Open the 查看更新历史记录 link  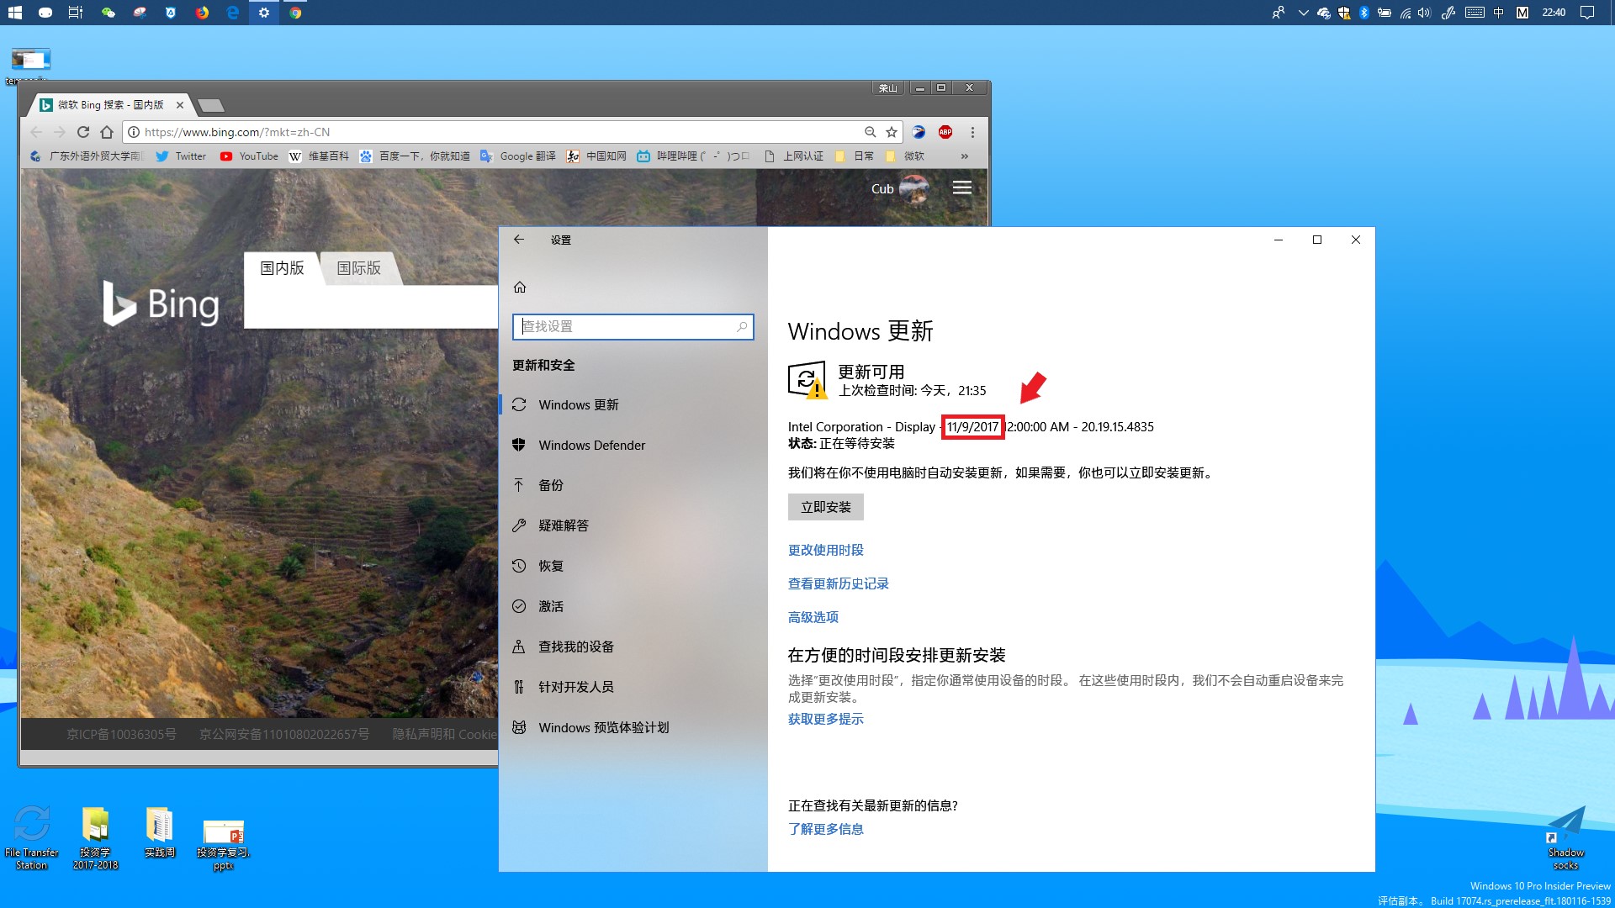(x=838, y=583)
